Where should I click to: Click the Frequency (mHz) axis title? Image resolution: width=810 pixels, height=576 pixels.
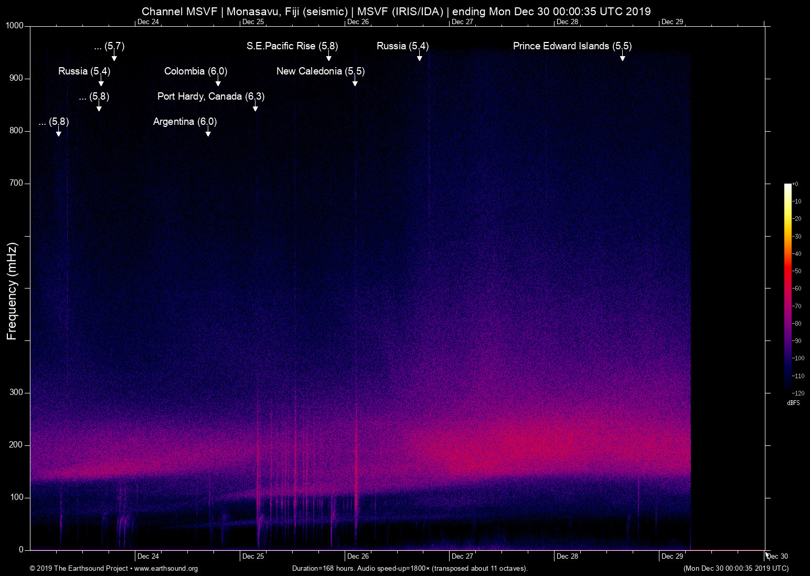12,291
